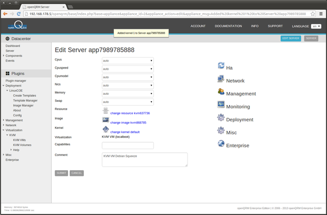The height and width of the screenshot is (215, 327).
Task: Open Server in the Datacenter sidebar
Action: 10,51
